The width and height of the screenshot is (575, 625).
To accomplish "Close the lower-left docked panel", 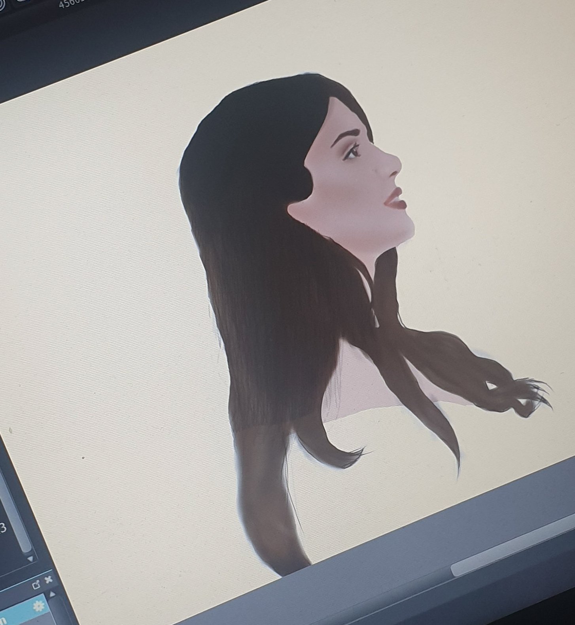I will point(49,580).
